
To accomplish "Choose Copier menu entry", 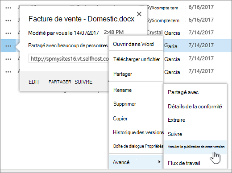I will pyautogui.click(x=136, y=119).
